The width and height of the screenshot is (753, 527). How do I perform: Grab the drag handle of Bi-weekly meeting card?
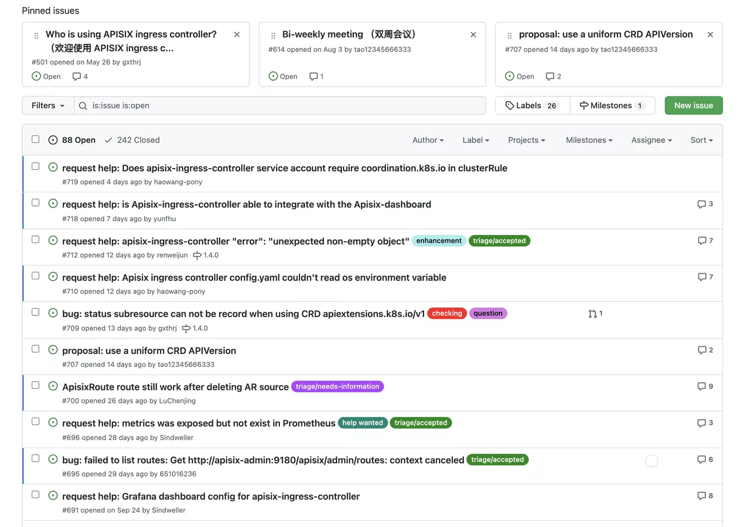coord(273,35)
